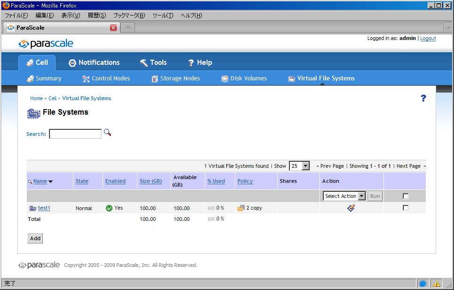Click the blue help question mark icon

click(x=423, y=98)
